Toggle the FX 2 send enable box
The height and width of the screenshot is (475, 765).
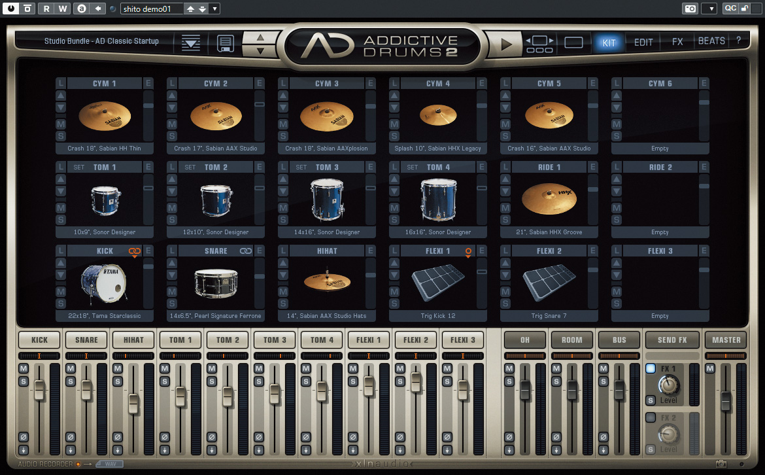coord(651,417)
